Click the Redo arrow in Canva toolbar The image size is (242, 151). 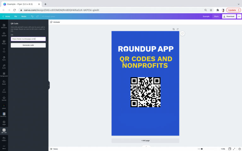click(37, 16)
